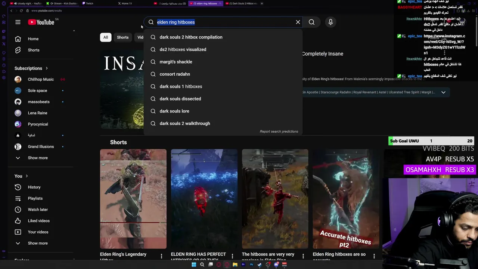This screenshot has height=269, width=478.
Task: Play Elden Ring's Legendary Hitbox short thumbnail
Action: (133, 199)
